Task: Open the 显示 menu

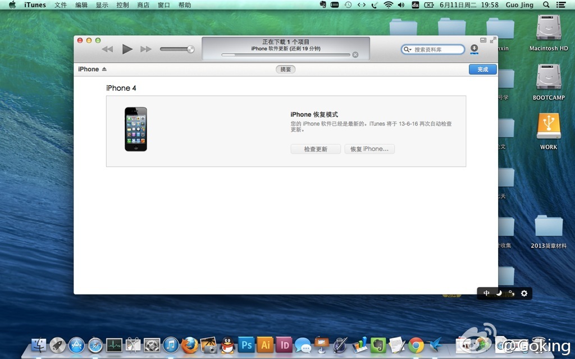Action: coord(102,4)
